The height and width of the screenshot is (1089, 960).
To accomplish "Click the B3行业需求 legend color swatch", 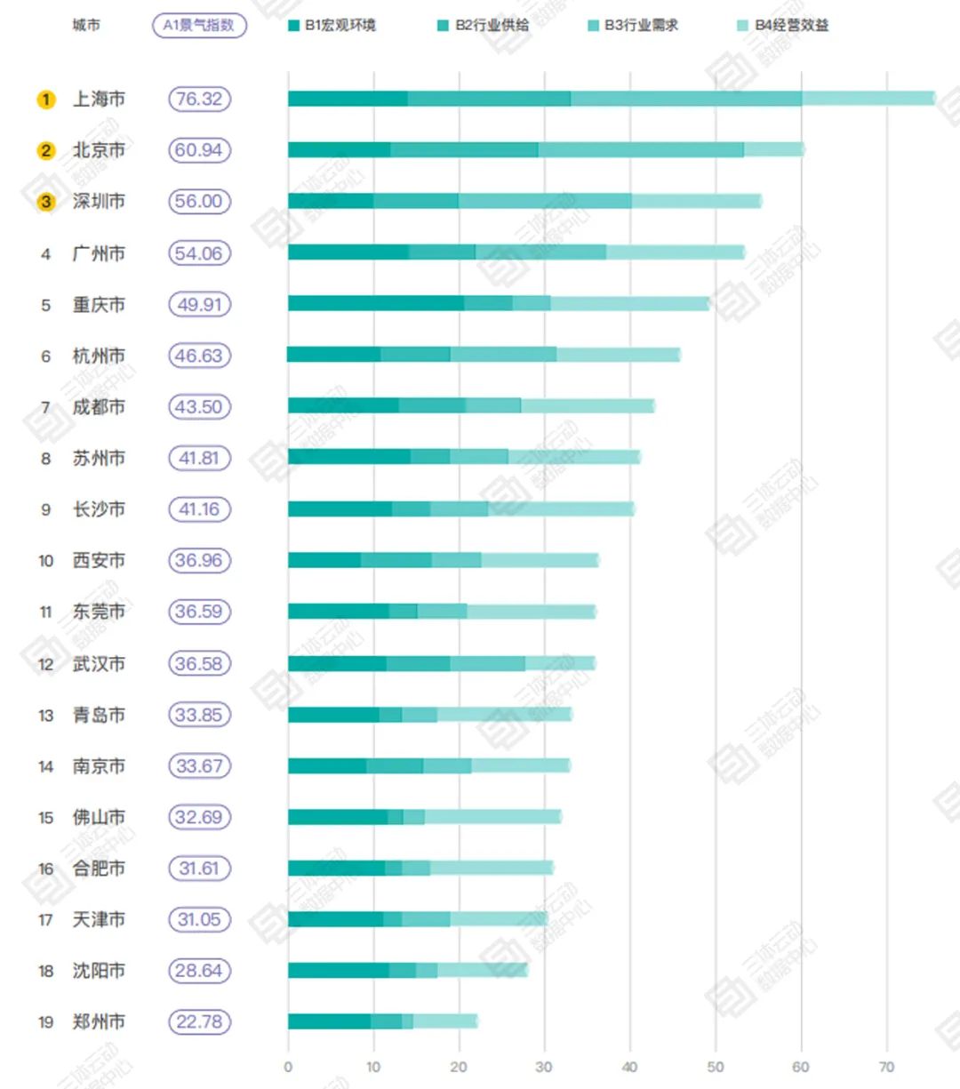I will point(593,26).
